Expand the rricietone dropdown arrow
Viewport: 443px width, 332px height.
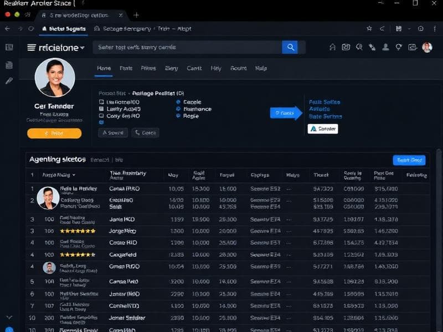pos(82,48)
